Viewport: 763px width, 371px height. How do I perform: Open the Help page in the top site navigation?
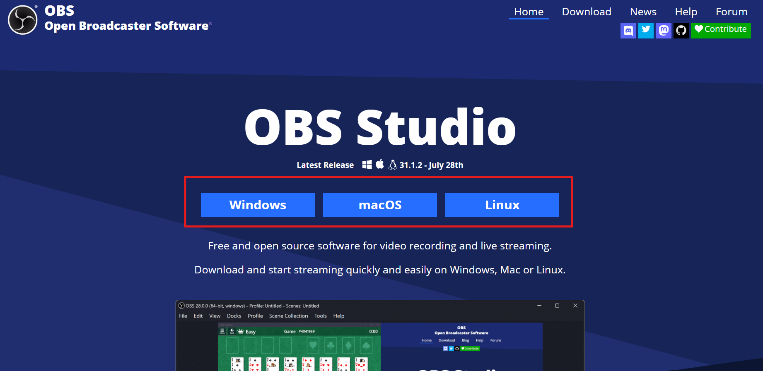pos(686,12)
